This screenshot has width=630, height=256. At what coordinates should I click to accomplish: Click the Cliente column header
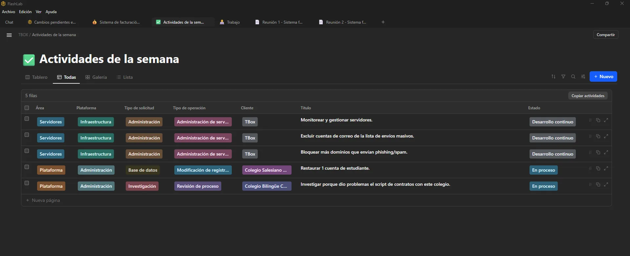[x=247, y=108]
